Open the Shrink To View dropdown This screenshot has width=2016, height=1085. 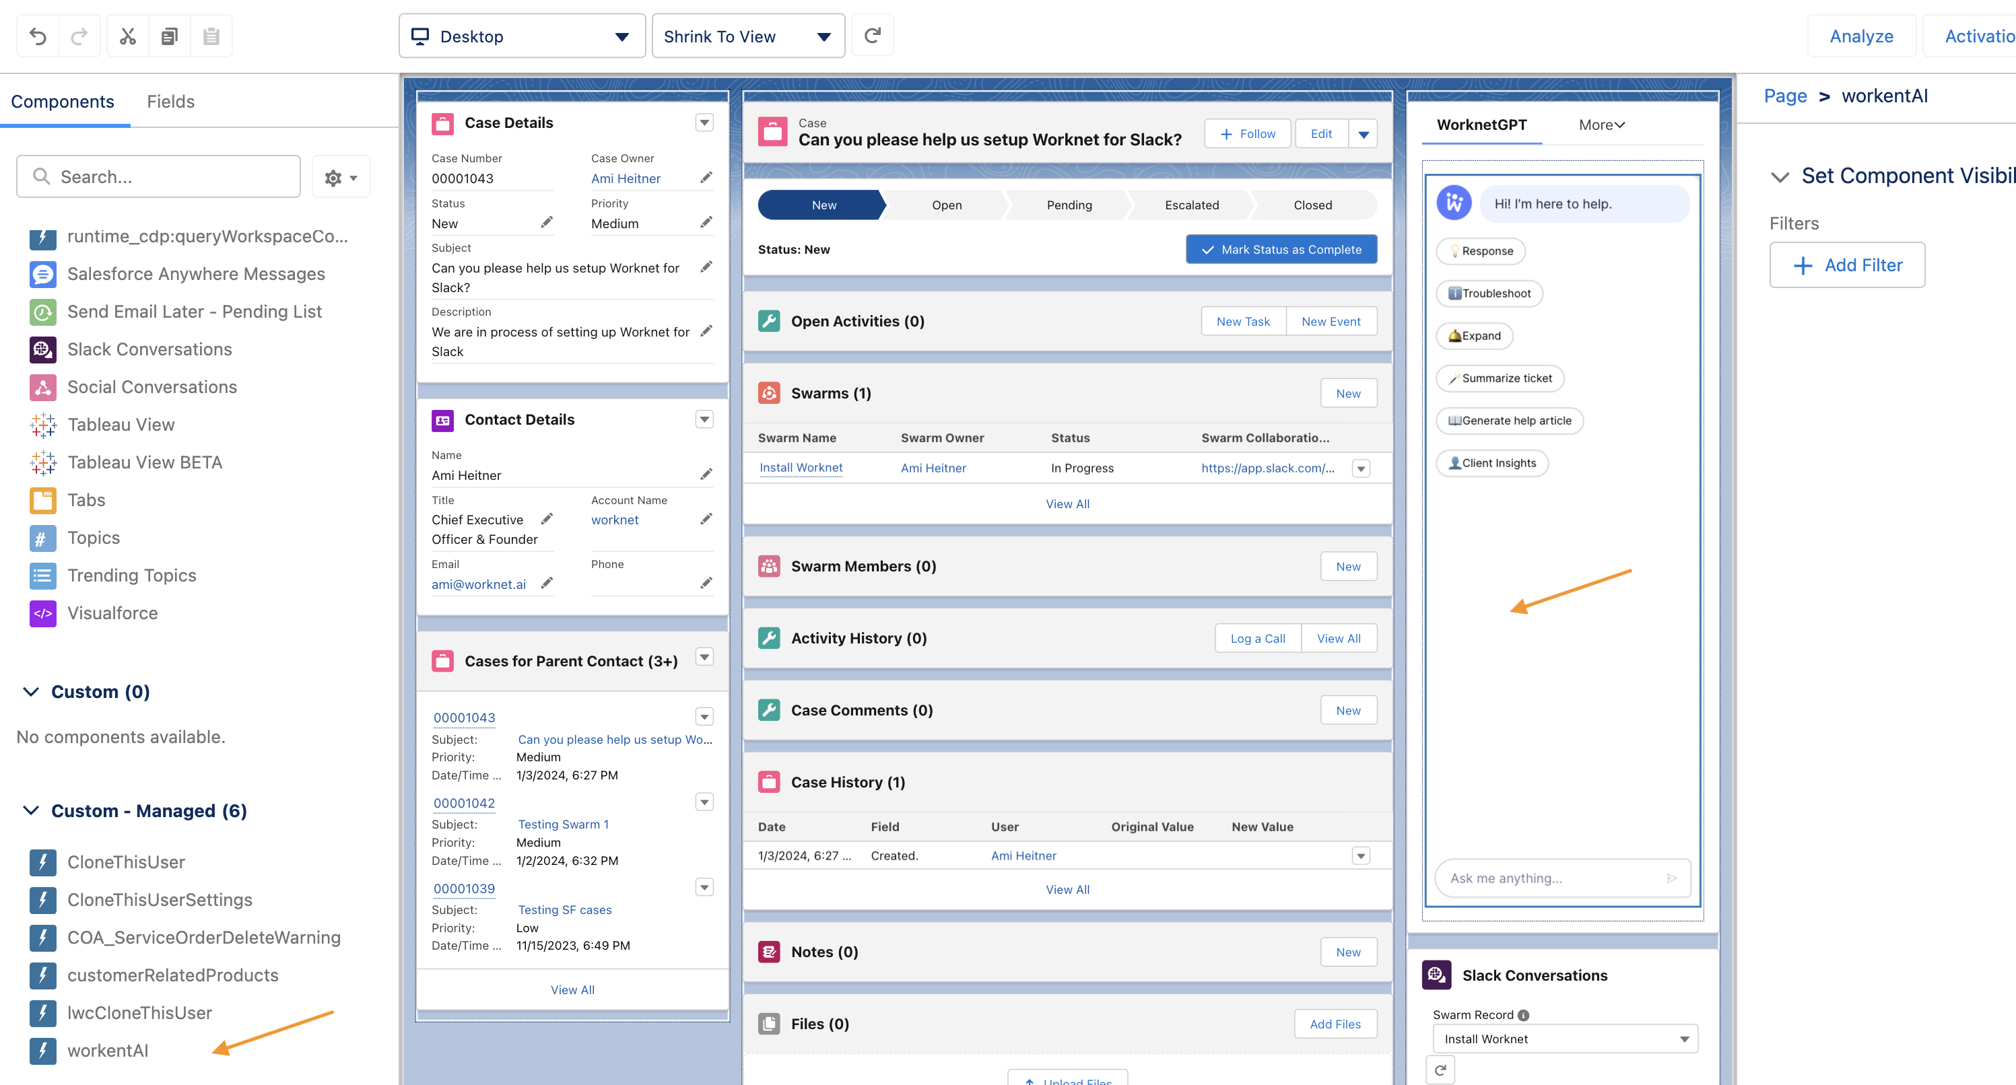click(748, 36)
